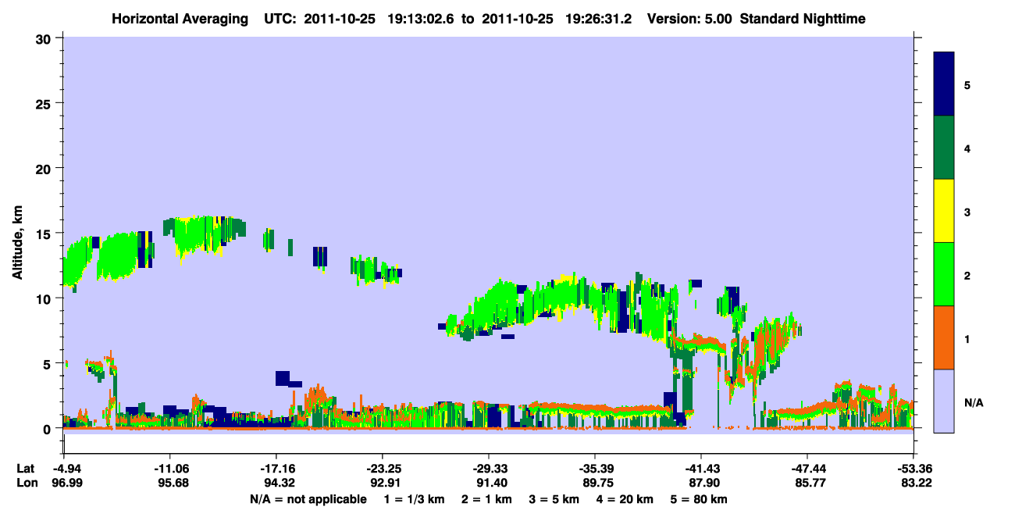Click the dark blue 5 legend color block
Viewport: 1015px width, 521px height.
944,84
